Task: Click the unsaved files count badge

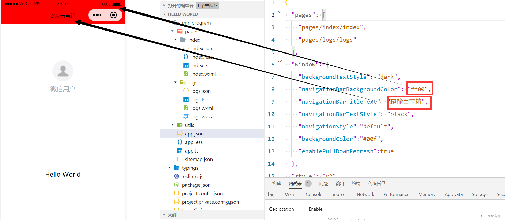Action: pyautogui.click(x=207, y=6)
